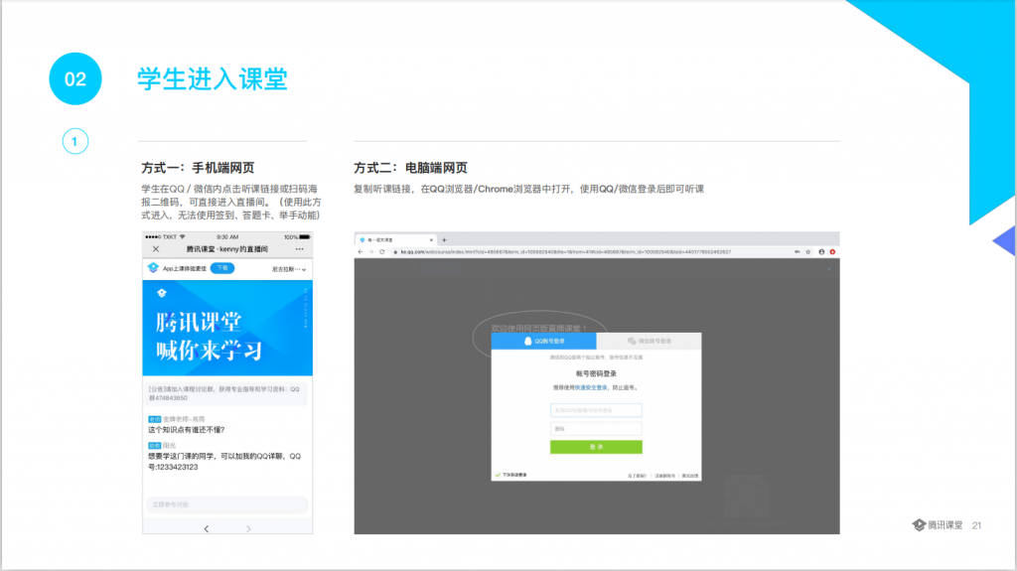Click the 注册新帐号 link
This screenshot has width=1017, height=571.
pyautogui.click(x=664, y=476)
